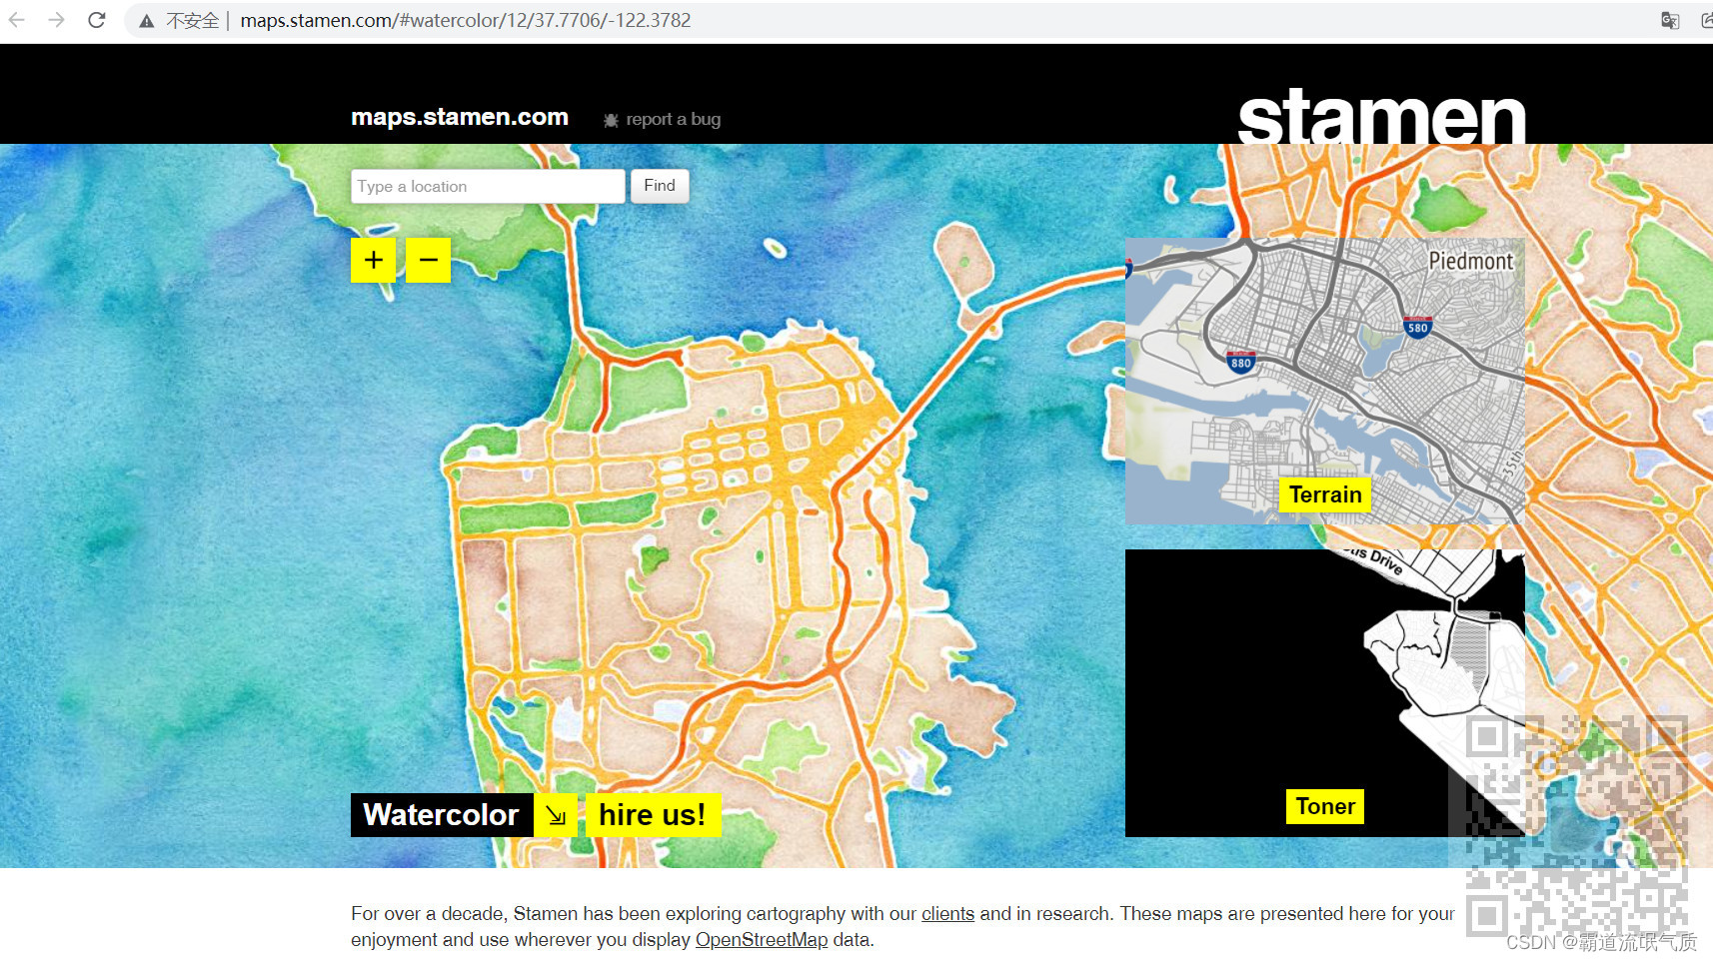Click the Type a location search field

(487, 186)
